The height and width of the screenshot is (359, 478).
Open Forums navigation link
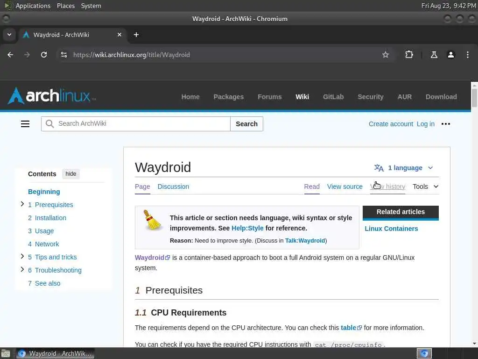click(x=269, y=97)
